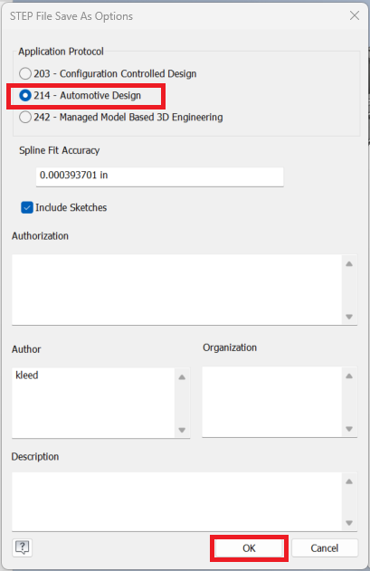Toggle the Include Sketches checkbox

coord(27,207)
